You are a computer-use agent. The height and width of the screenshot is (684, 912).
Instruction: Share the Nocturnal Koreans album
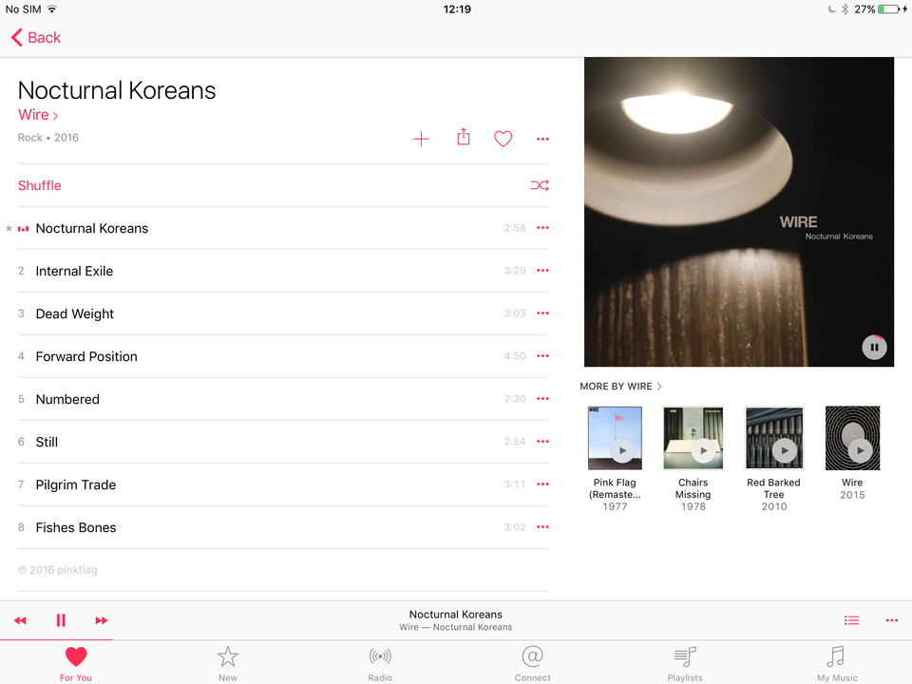pos(464,137)
